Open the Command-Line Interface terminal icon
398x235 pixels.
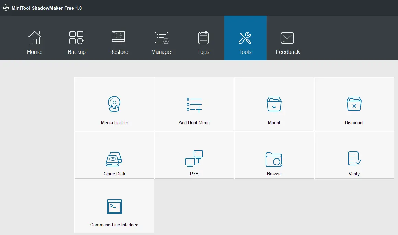click(115, 207)
